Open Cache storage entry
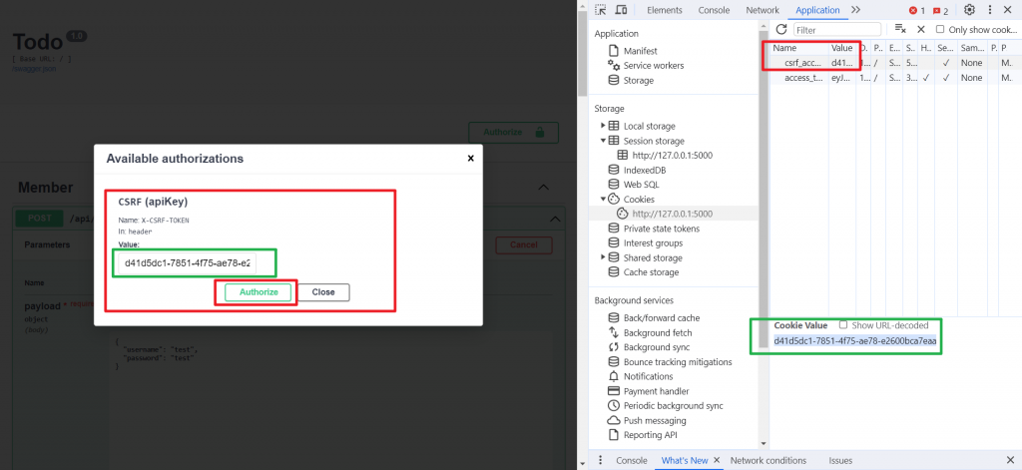 click(x=651, y=272)
